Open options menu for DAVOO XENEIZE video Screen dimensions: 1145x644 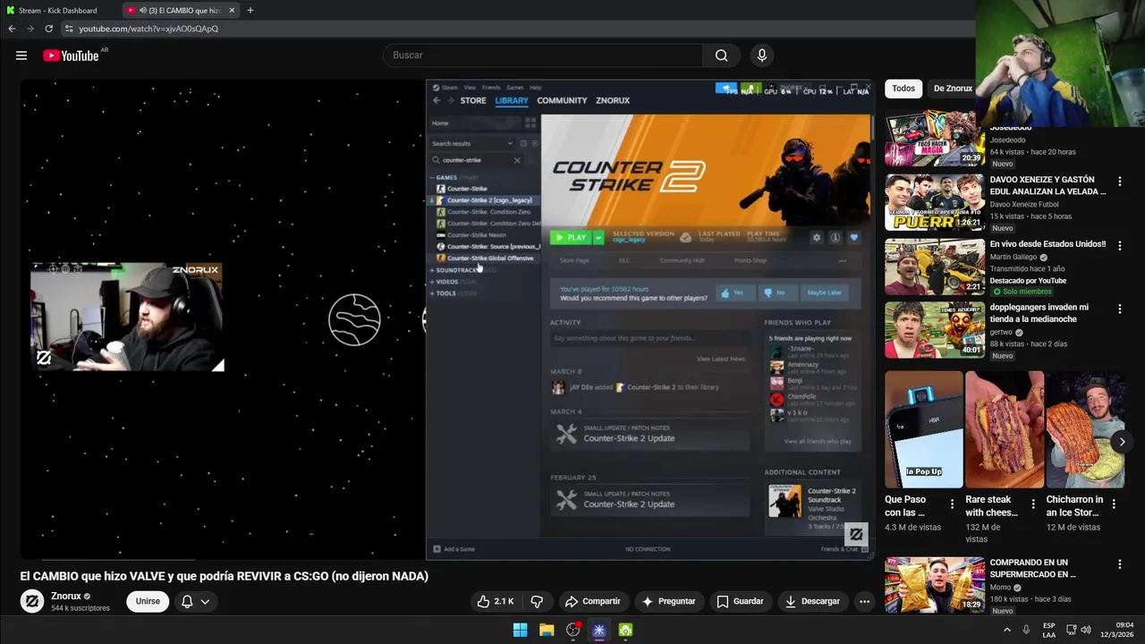tap(1119, 181)
